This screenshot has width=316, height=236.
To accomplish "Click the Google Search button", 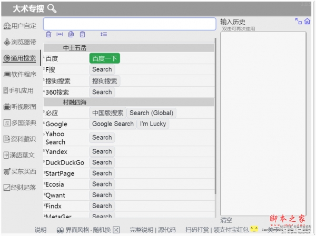I will [x=113, y=124].
